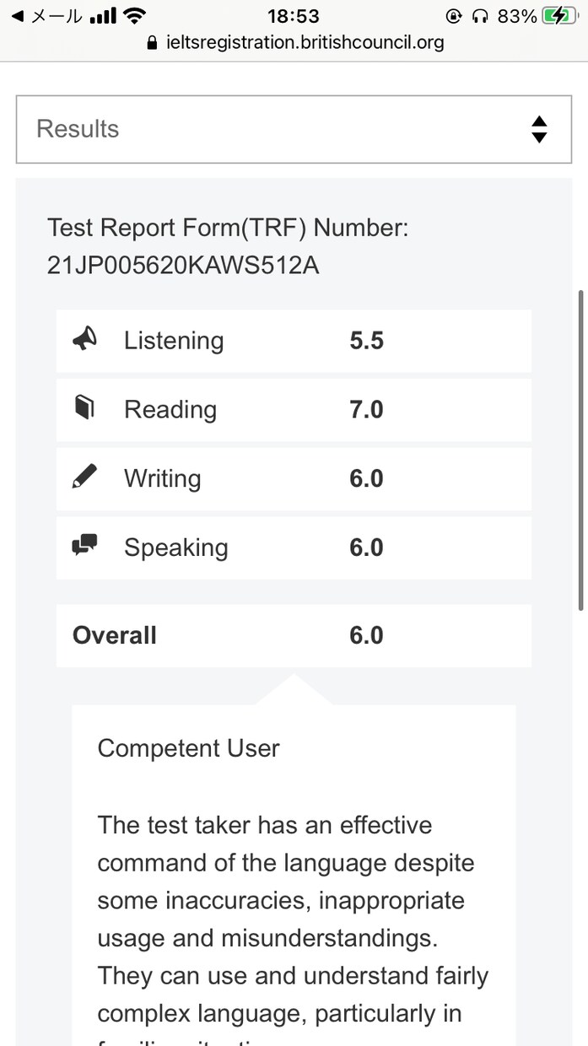Screen dimensions: 588x1046
Task: Click the Reading book icon
Action: 84,409
